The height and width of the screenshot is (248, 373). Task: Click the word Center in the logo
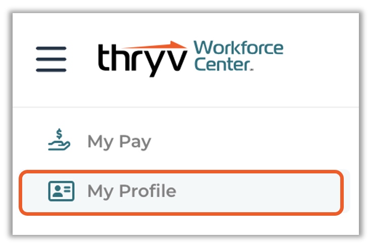pos(222,65)
